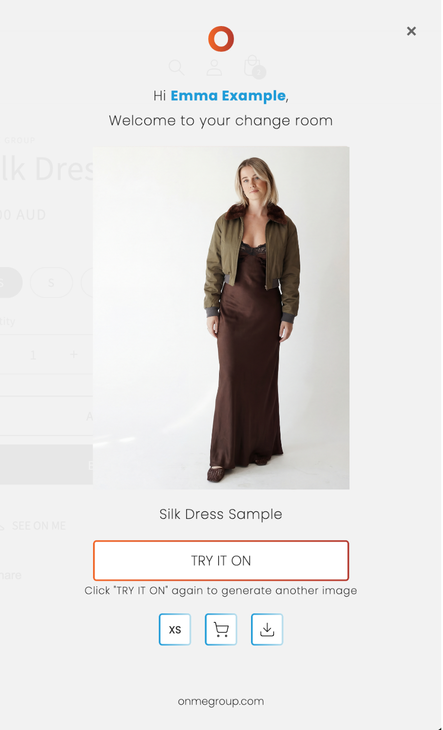Click the Silk Dress Sample title

(x=221, y=514)
